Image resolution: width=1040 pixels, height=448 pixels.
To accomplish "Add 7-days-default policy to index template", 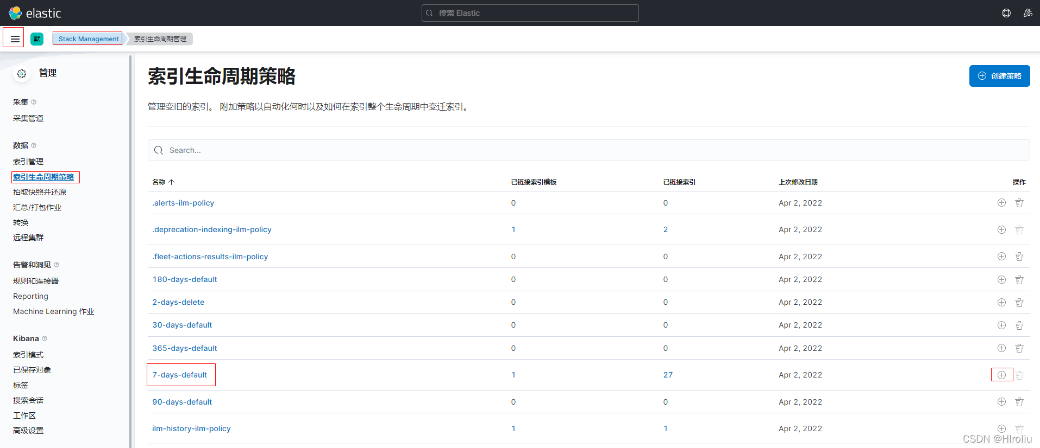I will tap(1001, 375).
